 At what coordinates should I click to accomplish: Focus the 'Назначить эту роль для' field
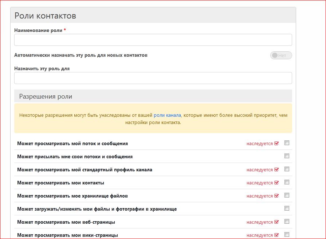[x=153, y=78]
